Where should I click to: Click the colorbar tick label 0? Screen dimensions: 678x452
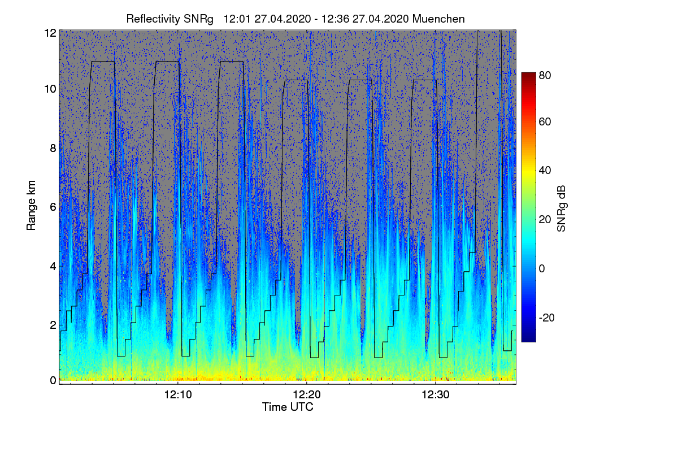pyautogui.click(x=542, y=268)
